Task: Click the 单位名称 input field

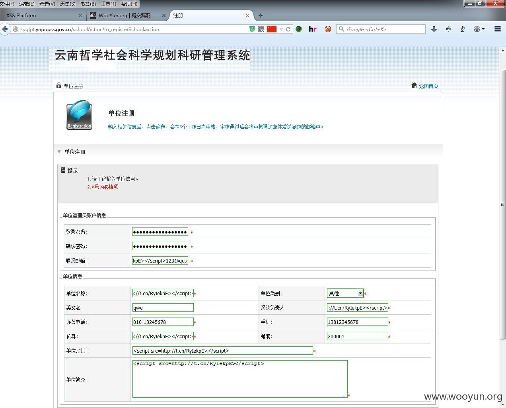Action: (163, 293)
